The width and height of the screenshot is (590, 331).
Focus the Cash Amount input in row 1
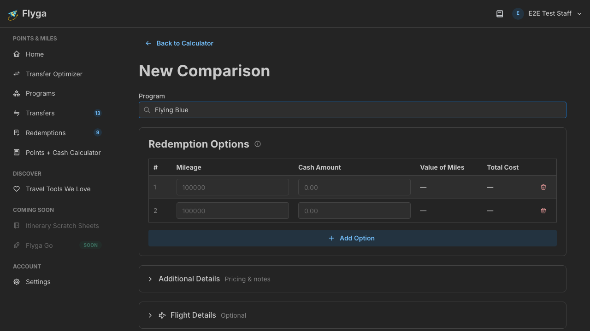(354, 187)
